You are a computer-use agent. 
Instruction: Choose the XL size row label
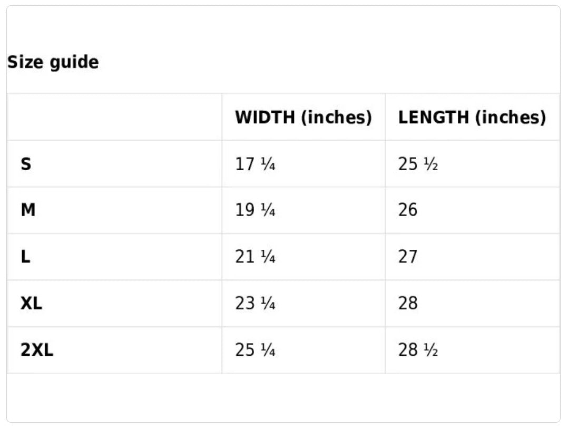coord(31,304)
